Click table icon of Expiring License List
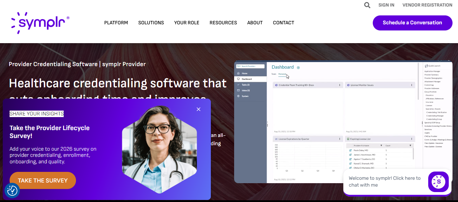The height and width of the screenshot is (202, 458). tap(348, 139)
